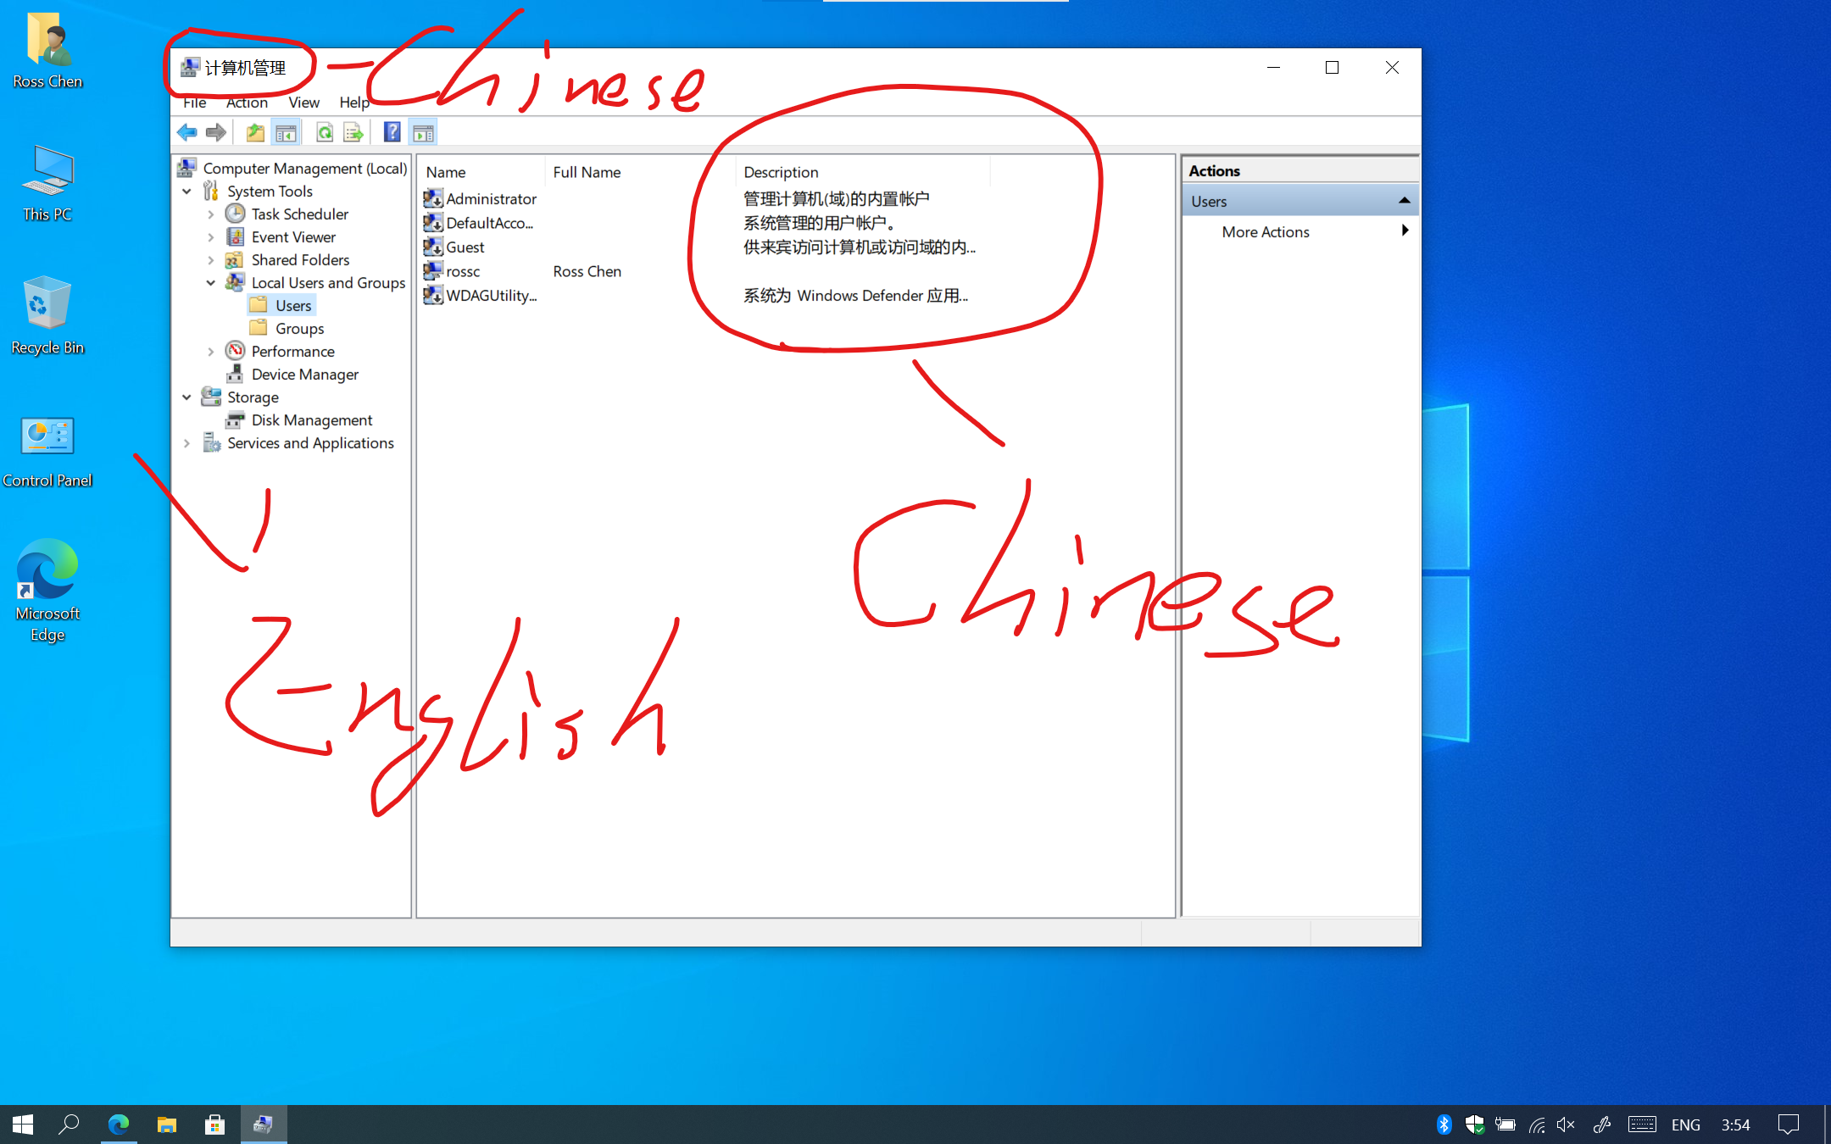
Task: Open the Action menu
Action: [247, 103]
